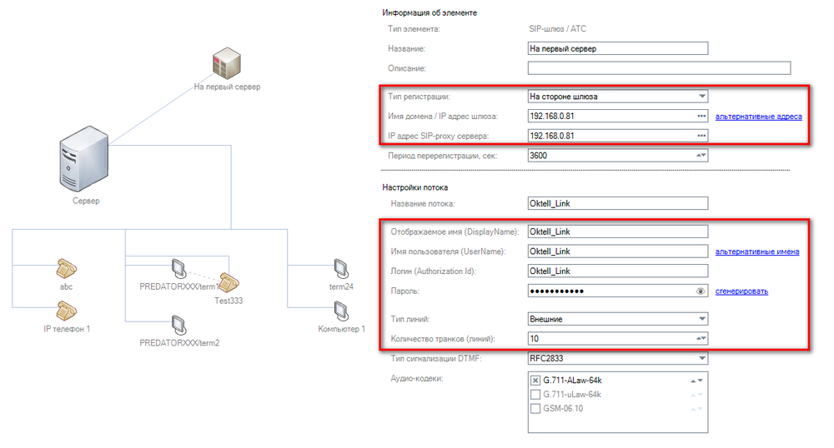Select the IP телефон 1 phone icon
This screenshot has height=448, width=834.
click(x=67, y=311)
